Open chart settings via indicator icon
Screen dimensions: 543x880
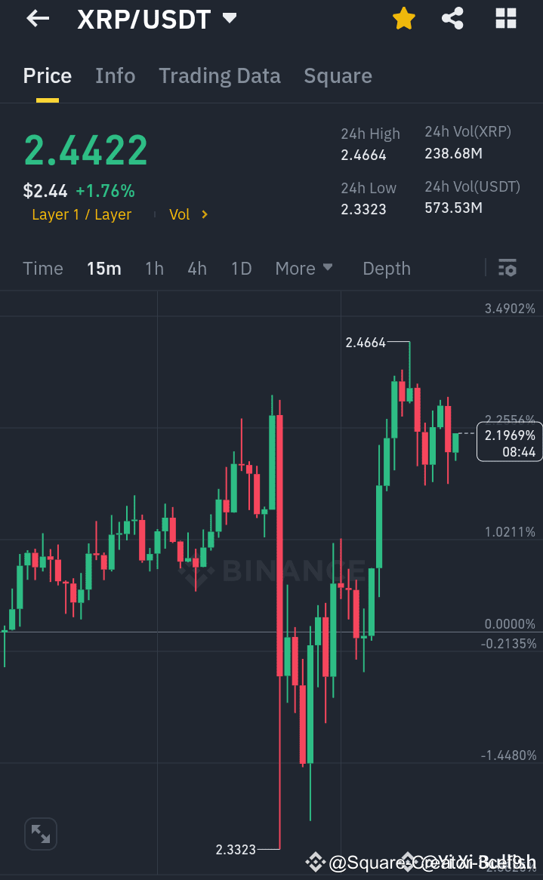[x=507, y=268]
